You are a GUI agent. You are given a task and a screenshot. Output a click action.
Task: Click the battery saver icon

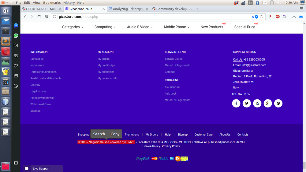click(x=301, y=17)
